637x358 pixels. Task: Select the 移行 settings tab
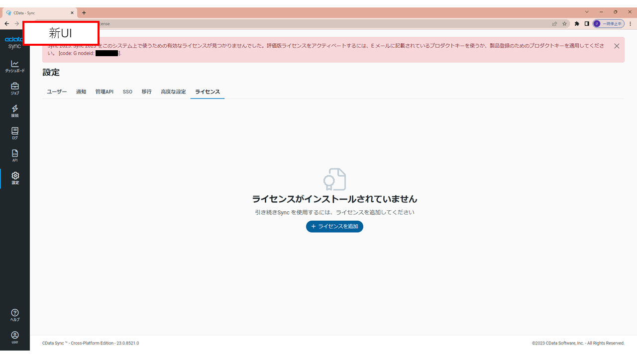point(146,91)
